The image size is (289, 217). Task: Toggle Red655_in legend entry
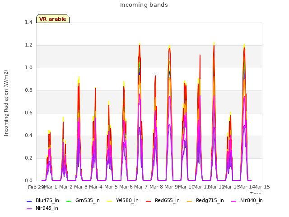[x=163, y=200]
